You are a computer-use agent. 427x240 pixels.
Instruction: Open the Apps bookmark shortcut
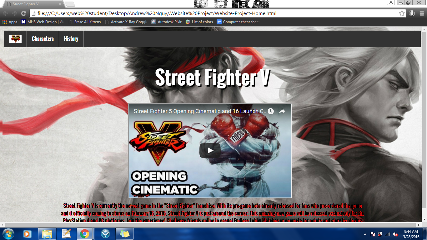[x=10, y=22]
